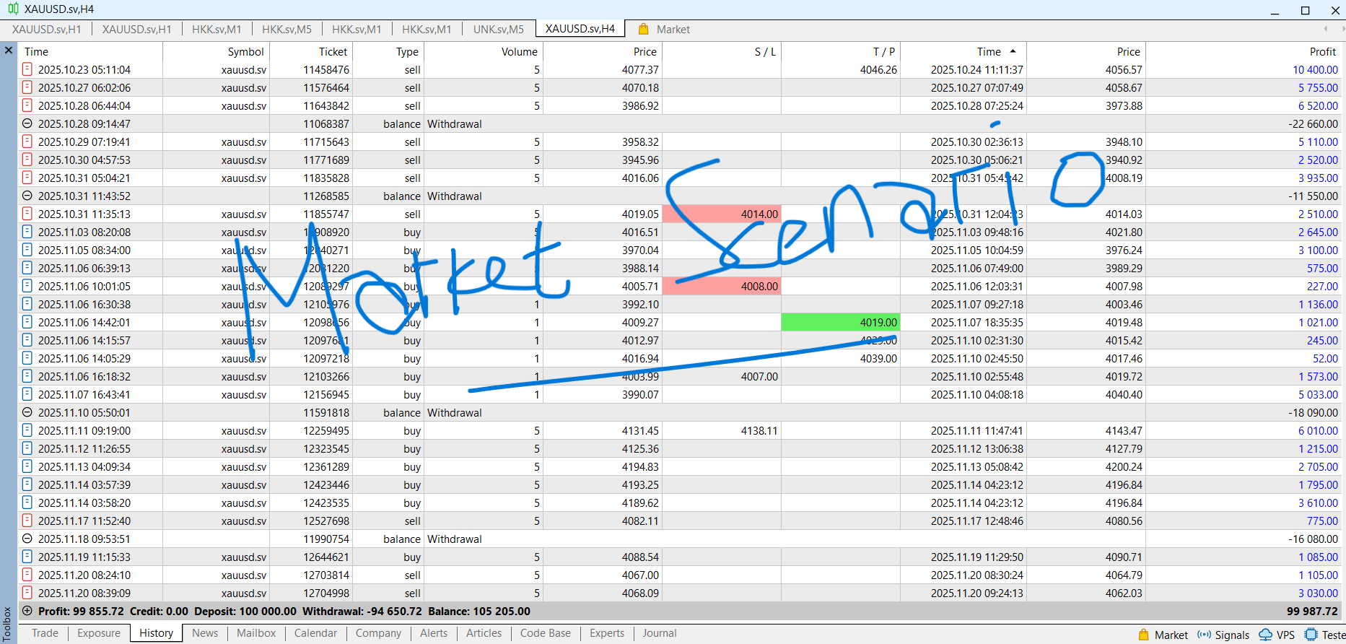The height and width of the screenshot is (644, 1346).
Task: Switch to the HKK.sv,M5 chart tab
Action: coord(287,29)
